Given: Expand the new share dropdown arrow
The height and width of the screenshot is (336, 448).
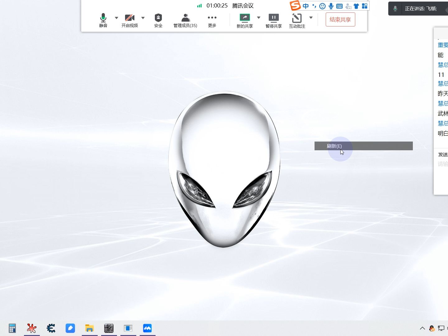Looking at the screenshot, I should tap(259, 18).
